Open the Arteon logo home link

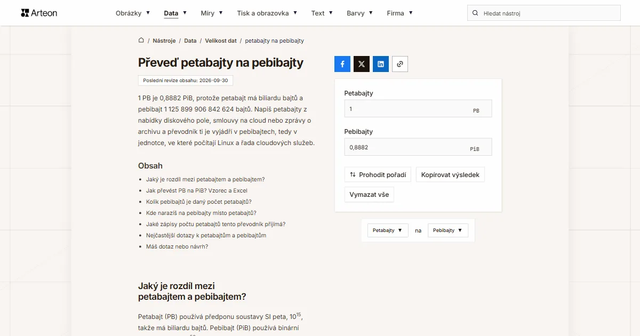point(39,13)
